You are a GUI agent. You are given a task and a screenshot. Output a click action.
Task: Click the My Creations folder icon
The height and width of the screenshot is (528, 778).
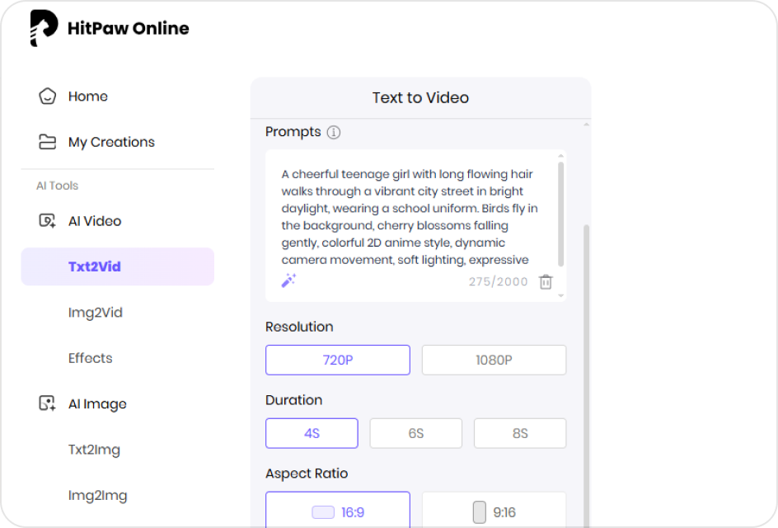[x=47, y=142]
